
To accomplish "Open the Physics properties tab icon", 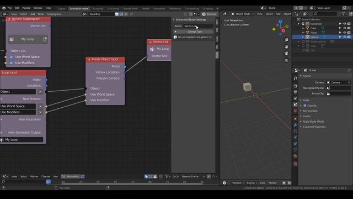I will click(x=296, y=138).
